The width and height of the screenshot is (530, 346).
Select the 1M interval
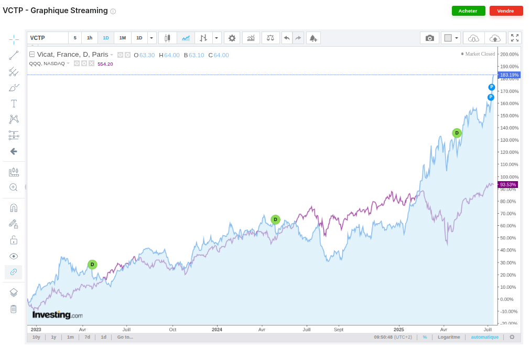tap(123, 38)
